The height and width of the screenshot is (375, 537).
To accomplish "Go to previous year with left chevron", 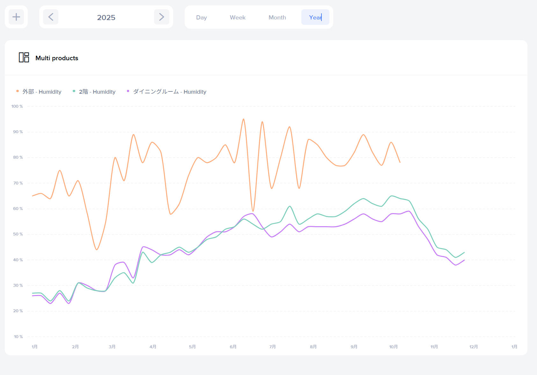I will click(x=51, y=17).
